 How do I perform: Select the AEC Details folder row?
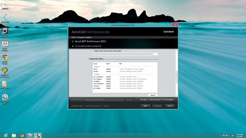(x=125, y=88)
